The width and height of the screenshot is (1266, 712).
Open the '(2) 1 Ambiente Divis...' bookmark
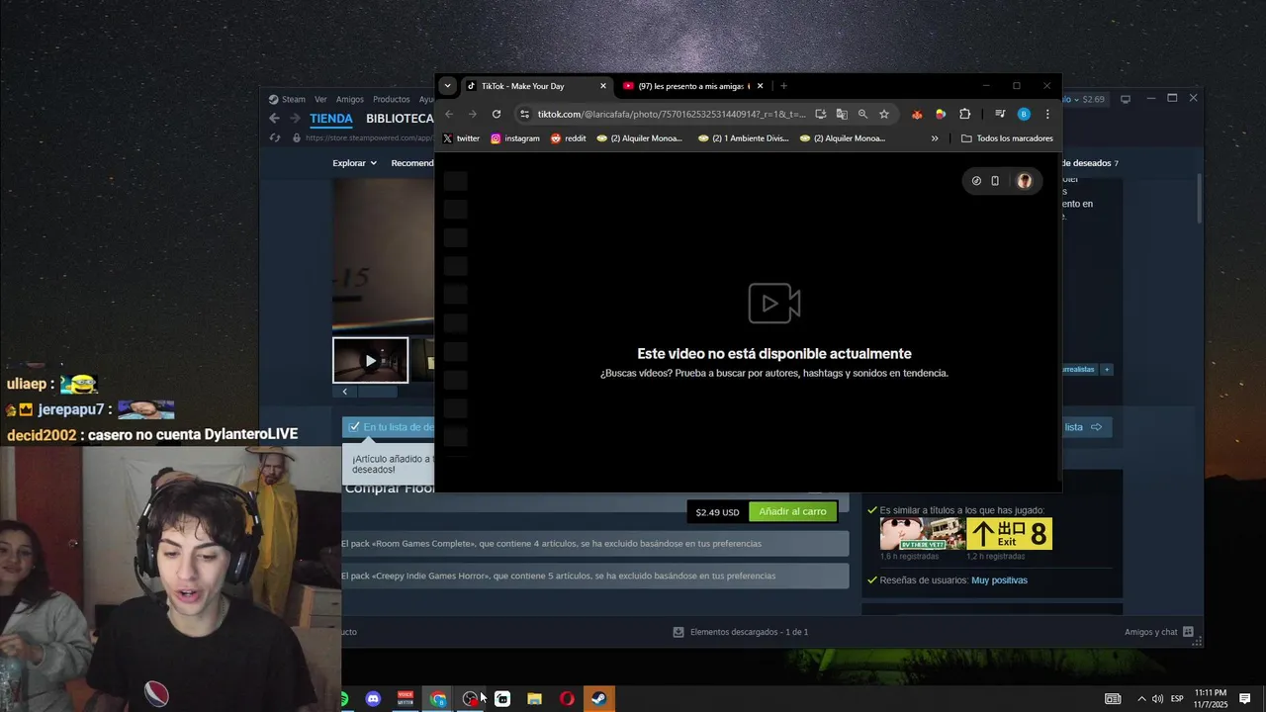point(744,138)
